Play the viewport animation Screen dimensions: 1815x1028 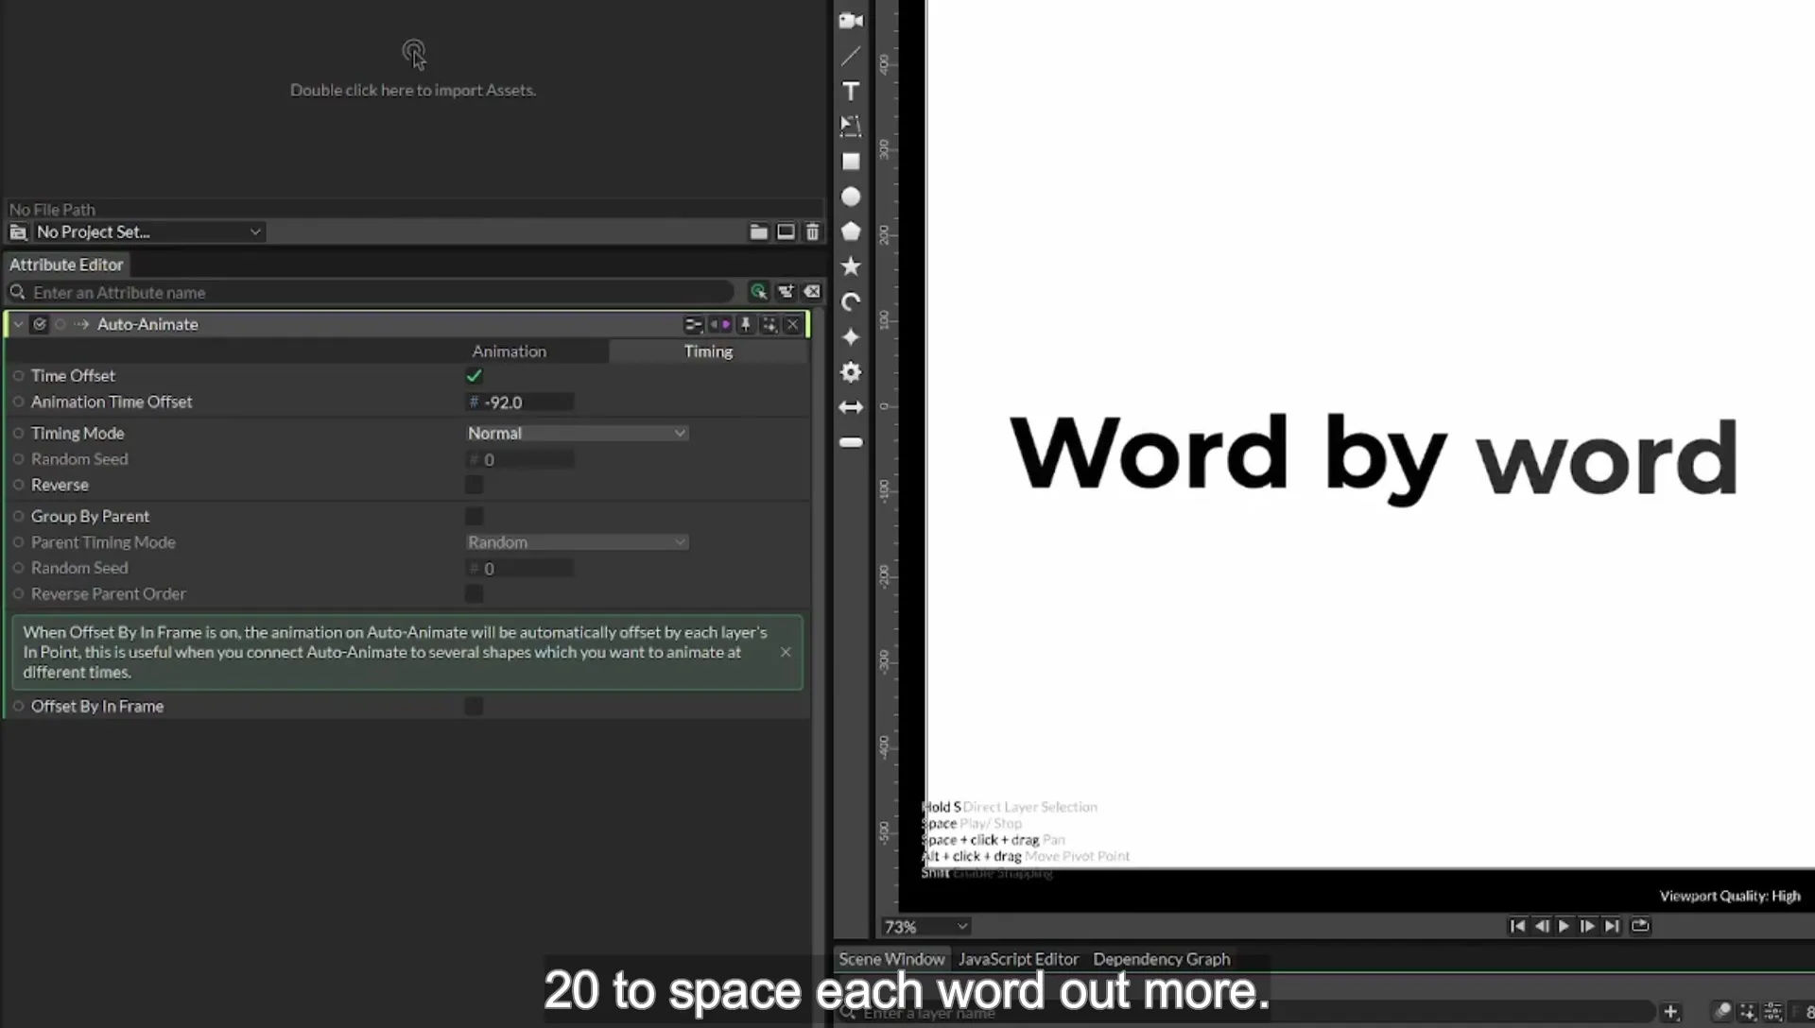1564,926
